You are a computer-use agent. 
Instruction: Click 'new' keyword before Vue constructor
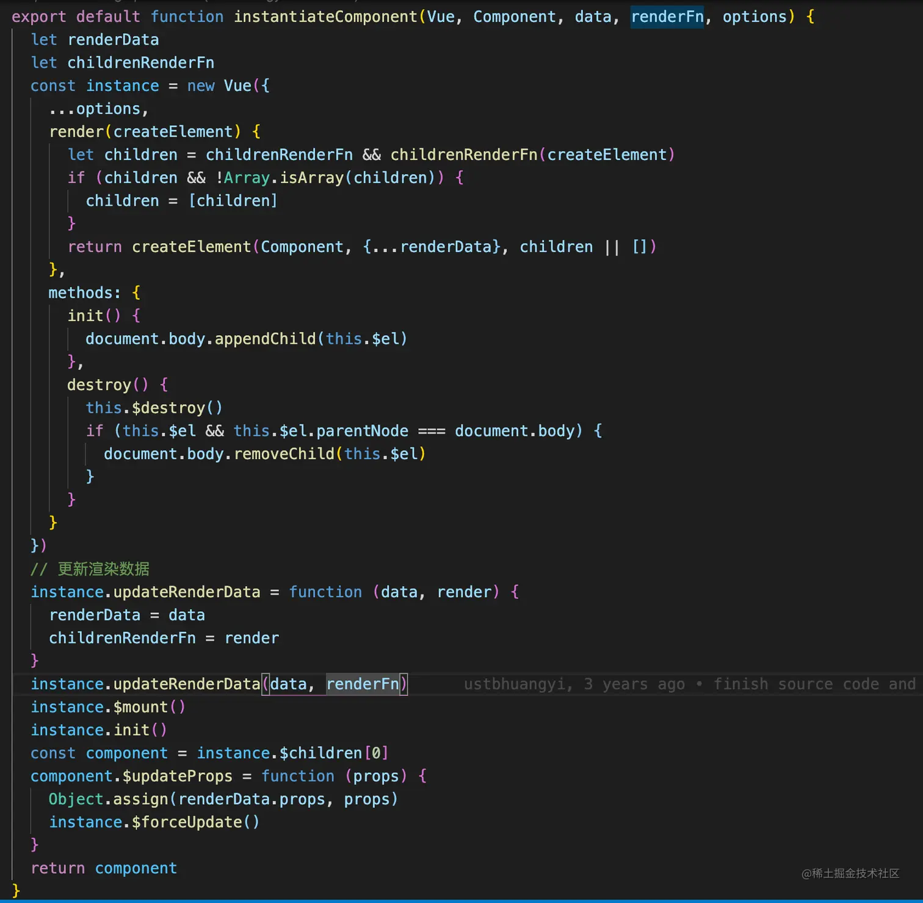tap(201, 85)
